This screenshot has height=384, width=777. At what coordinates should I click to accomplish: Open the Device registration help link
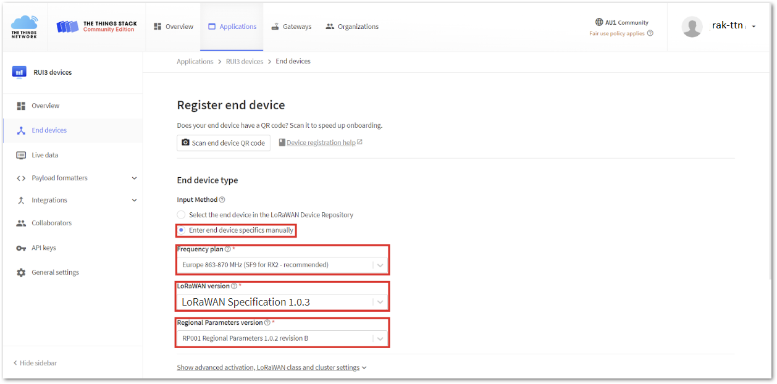320,143
